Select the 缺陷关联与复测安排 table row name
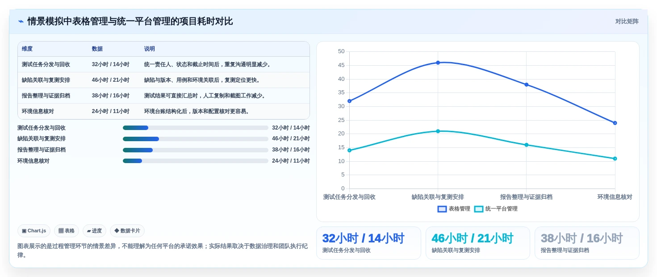The image size is (657, 277). click(x=46, y=80)
